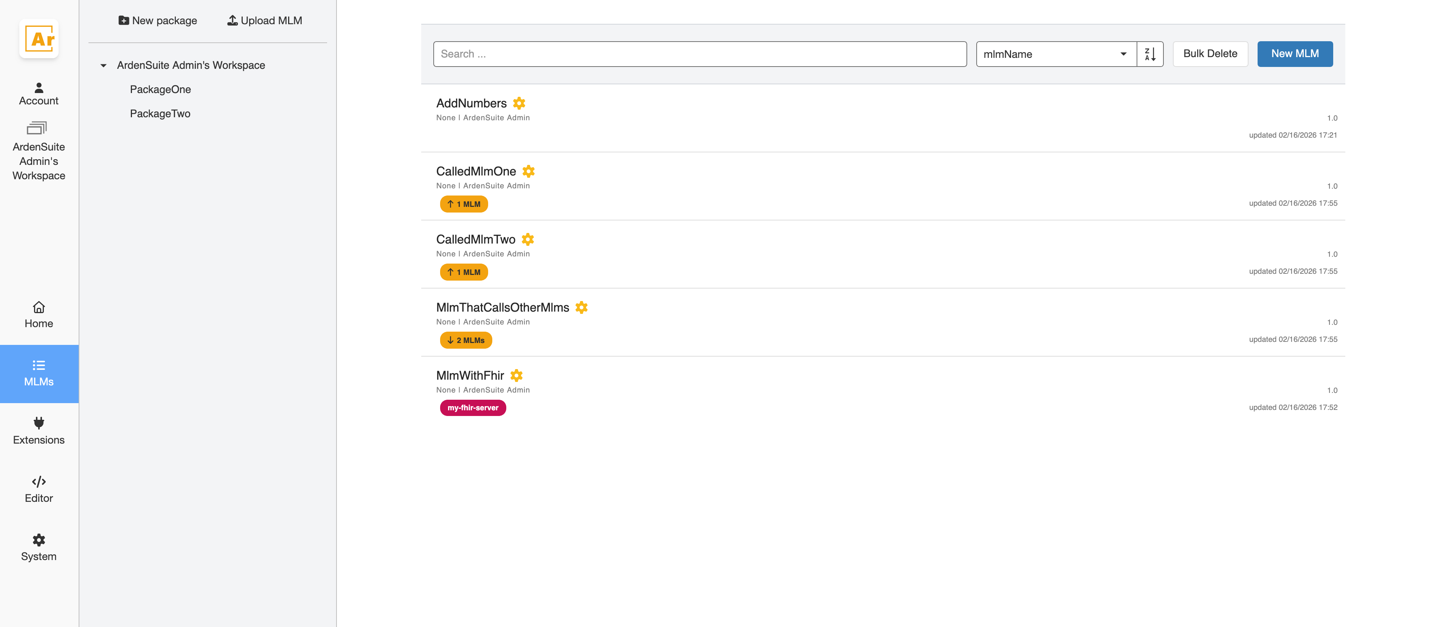
Task: Click gear icon beside MlmThatCallsOtherMlms
Action: pyautogui.click(x=581, y=308)
